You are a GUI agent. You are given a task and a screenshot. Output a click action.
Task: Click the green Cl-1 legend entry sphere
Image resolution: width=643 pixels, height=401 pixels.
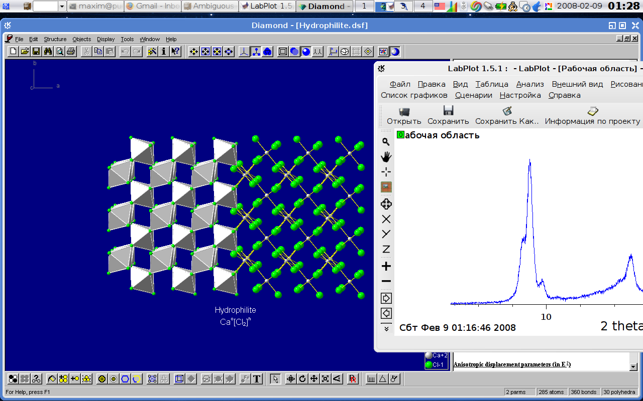[x=428, y=364]
